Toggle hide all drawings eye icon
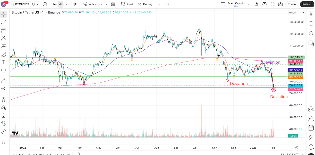The height and width of the screenshot is (155, 315). 4,123
